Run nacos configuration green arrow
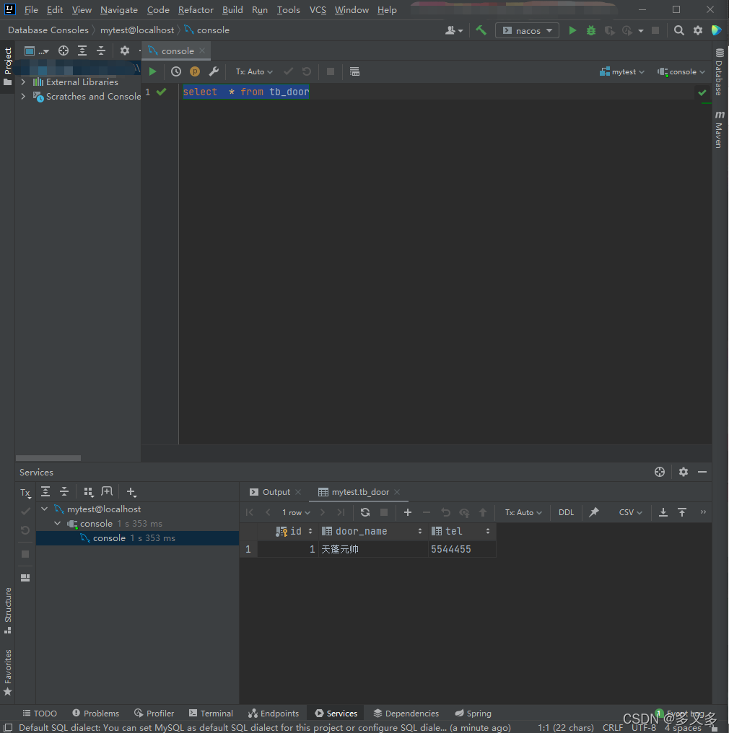The width and height of the screenshot is (729, 733). [x=572, y=30]
